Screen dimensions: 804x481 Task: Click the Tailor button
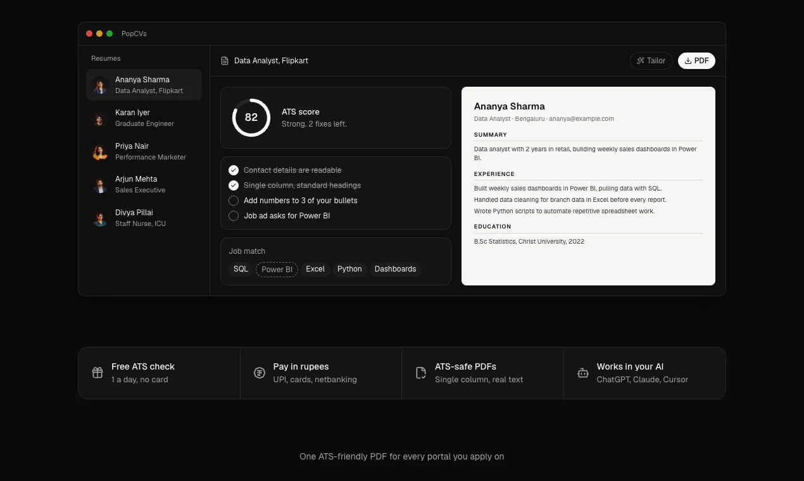tap(651, 61)
